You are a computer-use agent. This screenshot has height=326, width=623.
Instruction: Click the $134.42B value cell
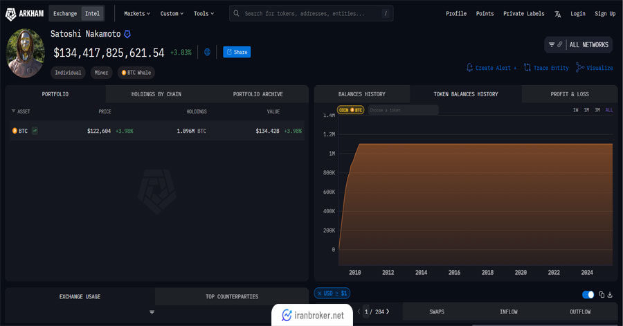coord(267,131)
